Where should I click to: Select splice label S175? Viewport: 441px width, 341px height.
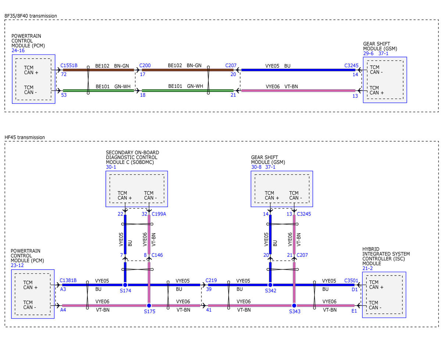(x=150, y=311)
